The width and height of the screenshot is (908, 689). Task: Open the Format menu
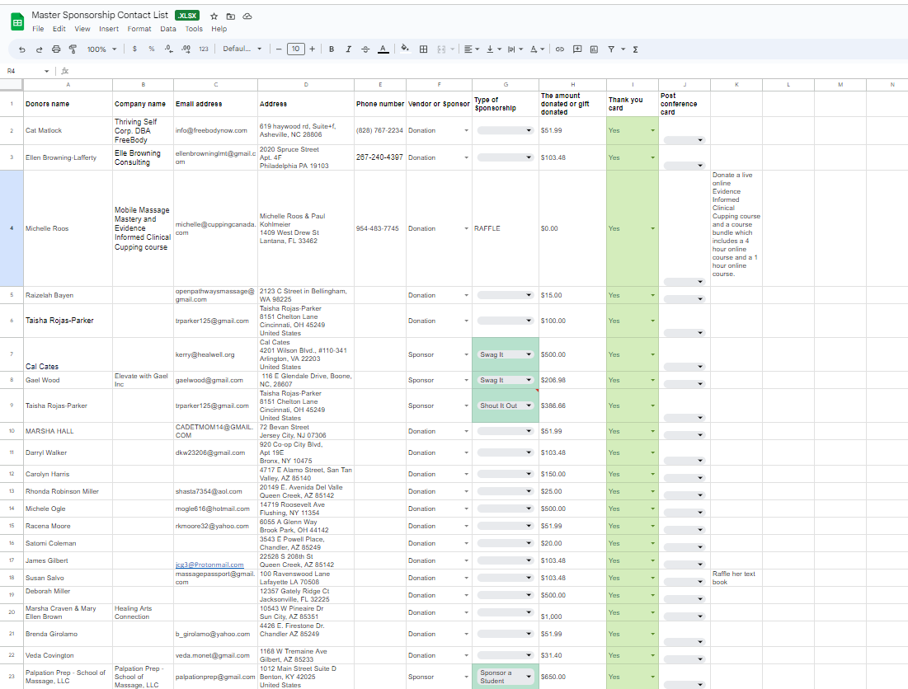tap(139, 29)
